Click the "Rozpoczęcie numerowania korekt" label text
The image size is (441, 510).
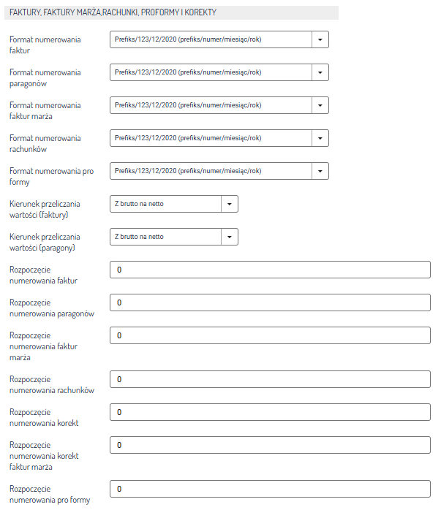pyautogui.click(x=44, y=417)
